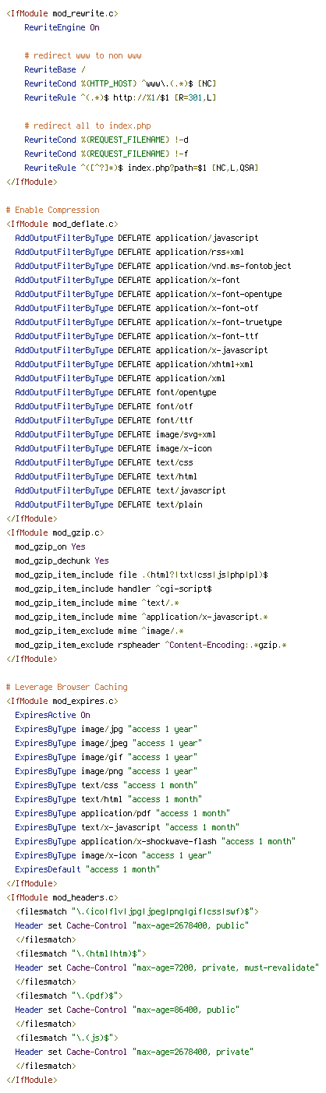The height and width of the screenshot is (1093, 326).
Task: Click the '# redirect www to non www' comment
Action: tap(83, 55)
